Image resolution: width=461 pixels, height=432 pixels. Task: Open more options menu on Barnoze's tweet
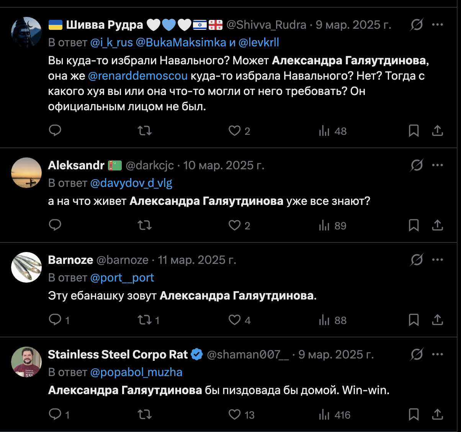pos(437,260)
